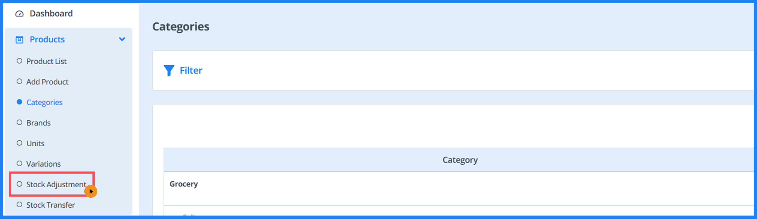757x219 pixels.
Task: Expand the Products menu section
Action: pyautogui.click(x=47, y=39)
